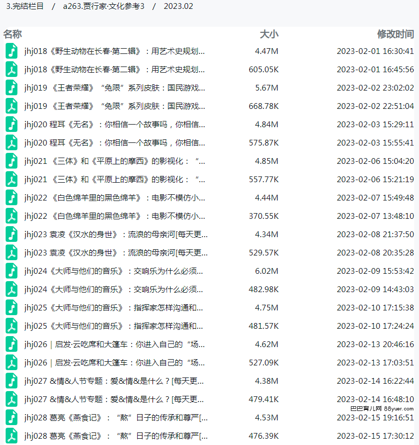419x445 pixels.
Task: Sort by the 修改时间 column header
Action: [x=395, y=34]
